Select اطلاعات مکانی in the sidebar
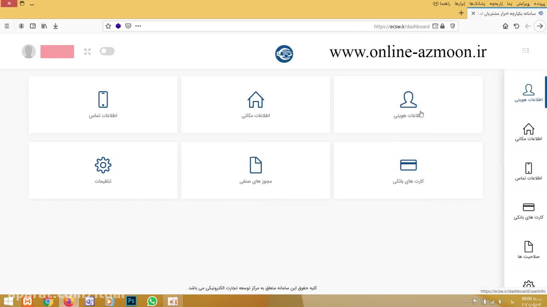Viewport: 547px width, 307px height. (x=528, y=132)
